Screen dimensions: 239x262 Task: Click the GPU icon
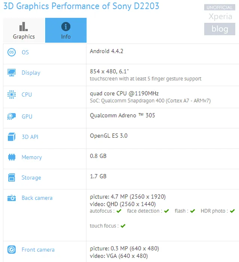pyautogui.click(x=12, y=116)
